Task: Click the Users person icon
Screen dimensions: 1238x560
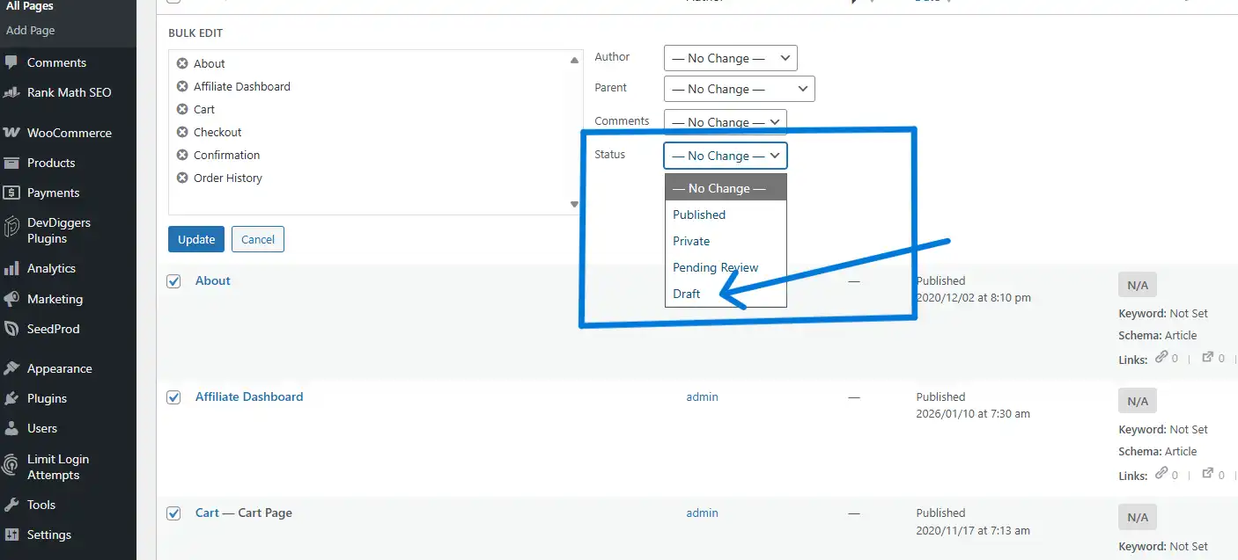Action: [11, 428]
